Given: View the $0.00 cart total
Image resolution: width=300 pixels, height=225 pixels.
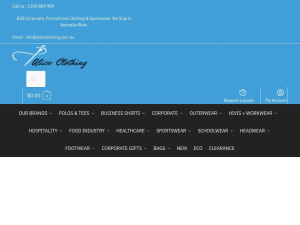Looking at the screenshot, I should click(x=34, y=95).
